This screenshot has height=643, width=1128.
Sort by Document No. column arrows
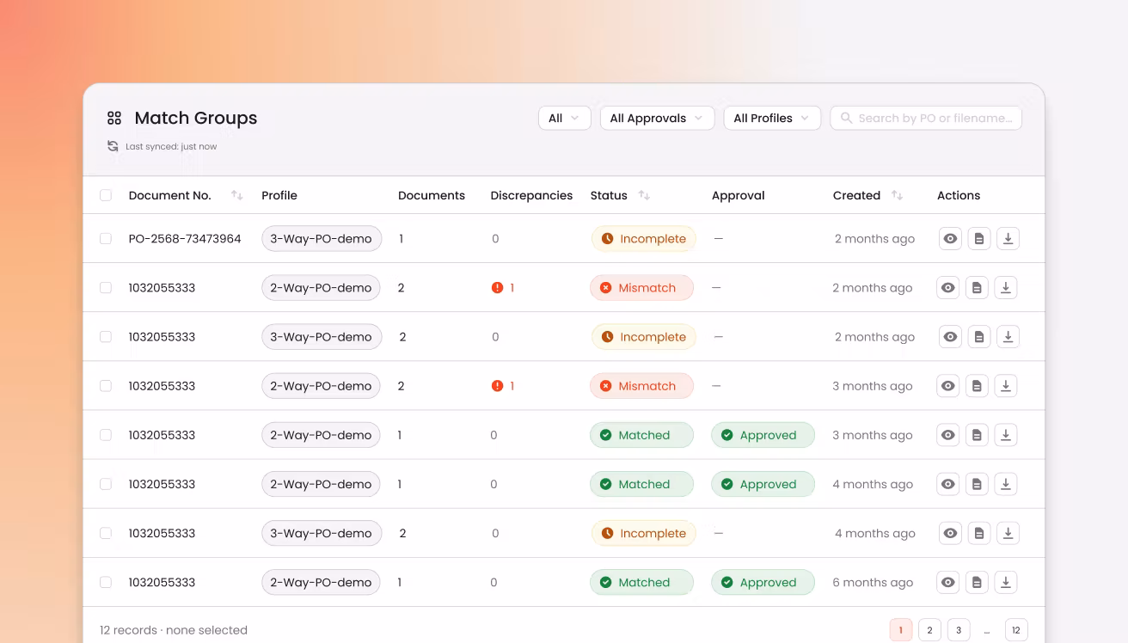coord(237,195)
